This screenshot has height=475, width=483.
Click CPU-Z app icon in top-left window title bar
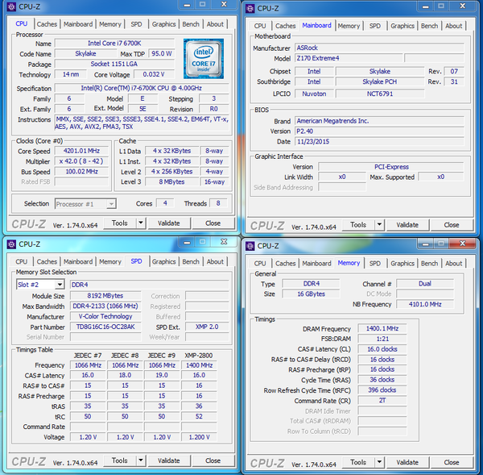click(11, 6)
